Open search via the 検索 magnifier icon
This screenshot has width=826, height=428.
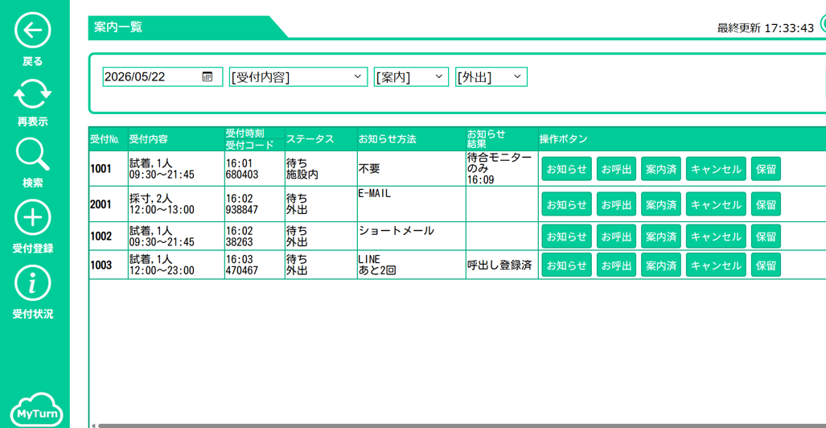(x=33, y=155)
